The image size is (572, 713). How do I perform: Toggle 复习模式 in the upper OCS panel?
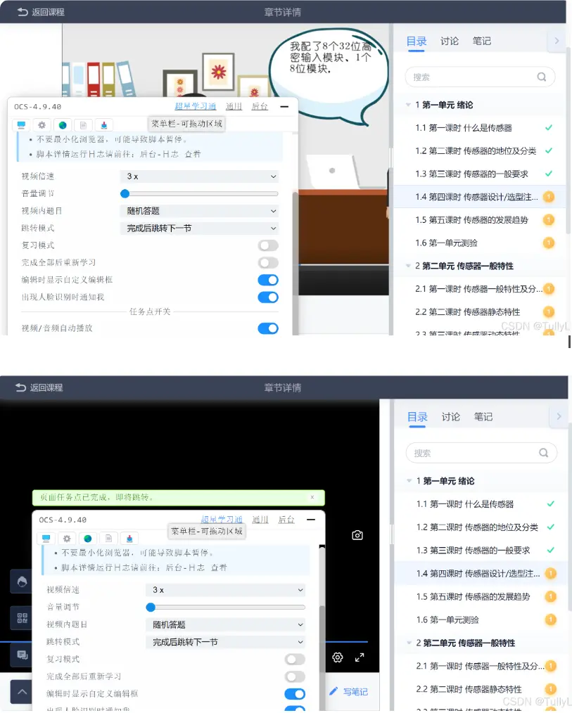(x=268, y=245)
